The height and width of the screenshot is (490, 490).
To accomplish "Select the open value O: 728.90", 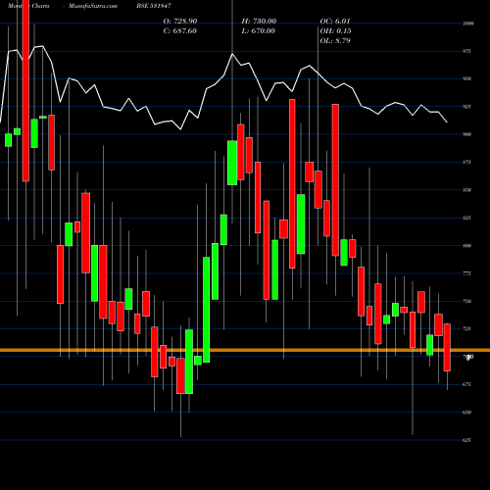I will 180,21.
